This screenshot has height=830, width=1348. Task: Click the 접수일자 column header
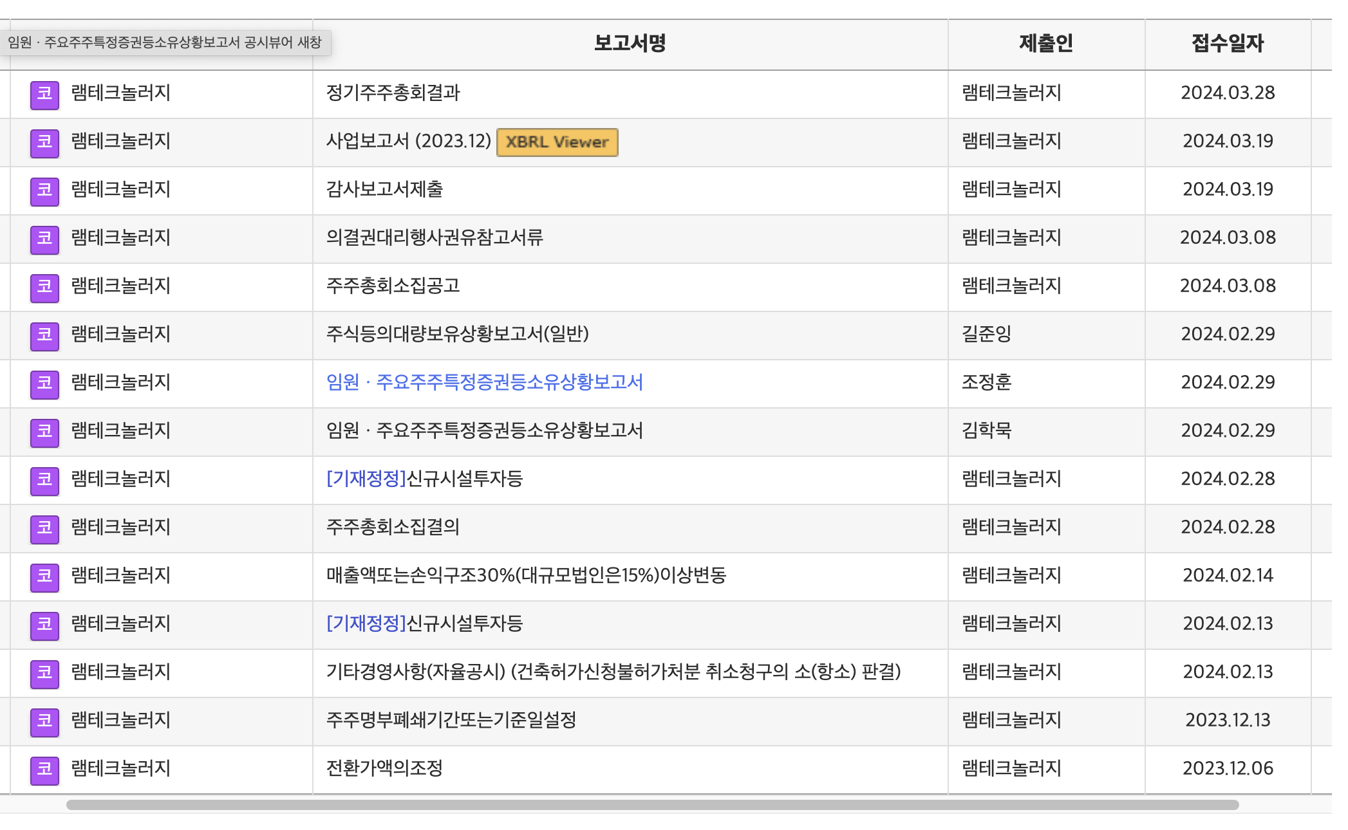[1227, 43]
